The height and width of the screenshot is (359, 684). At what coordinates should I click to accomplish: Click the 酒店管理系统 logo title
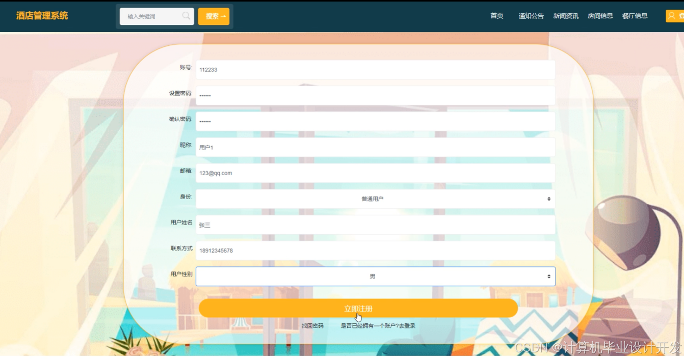pos(42,16)
